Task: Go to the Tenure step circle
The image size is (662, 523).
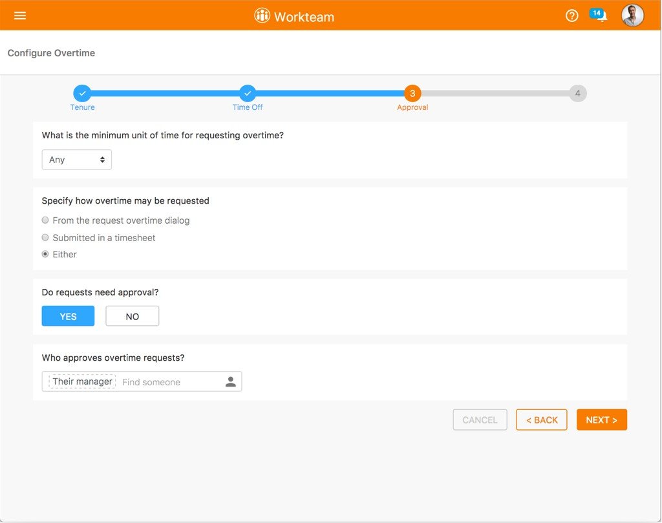Action: [82, 93]
